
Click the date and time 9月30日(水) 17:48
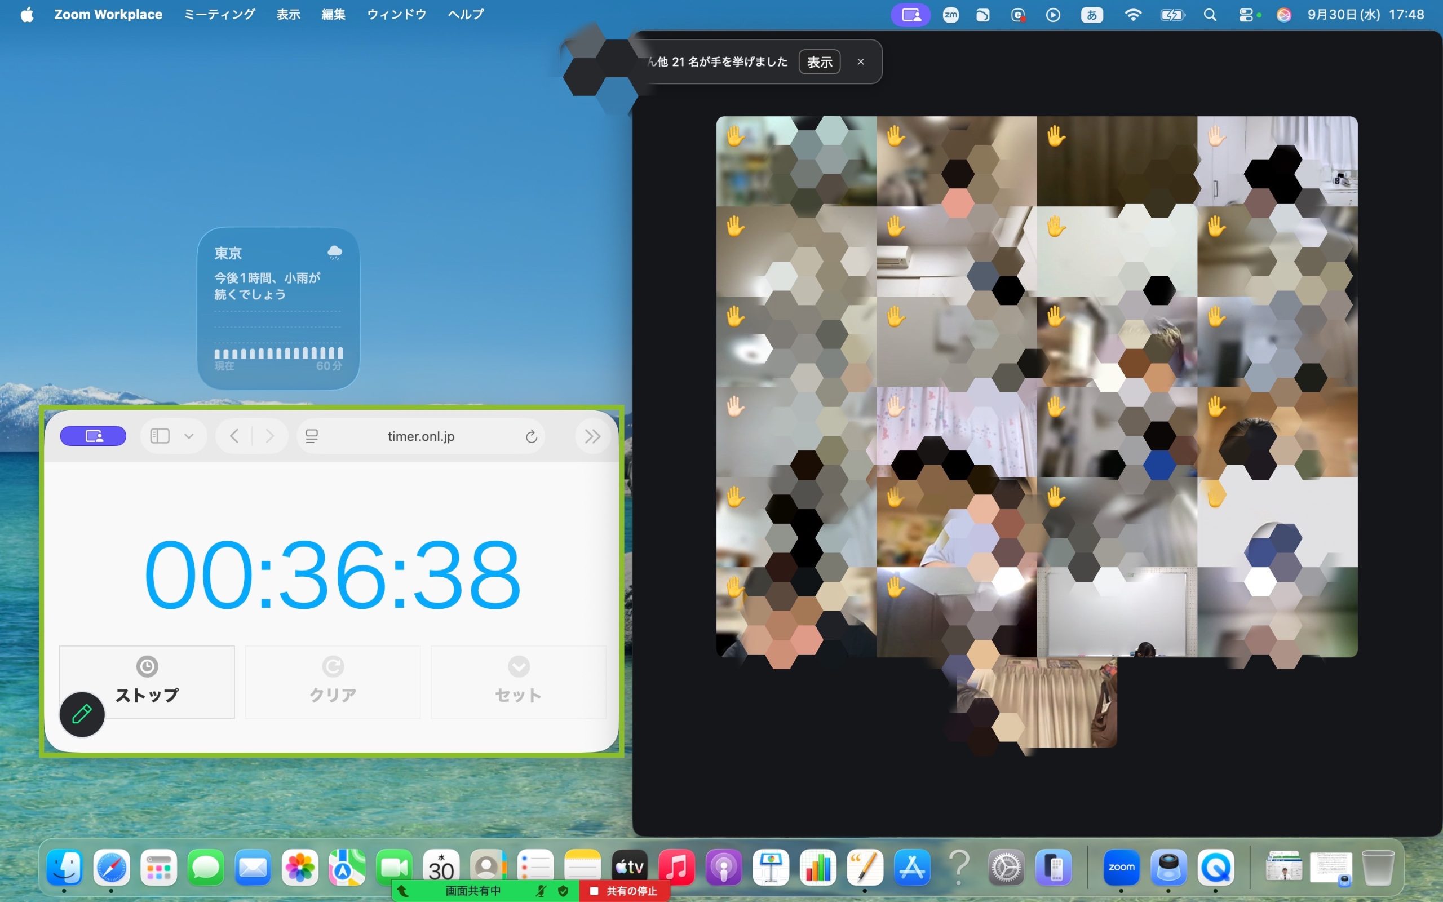[x=1365, y=15]
